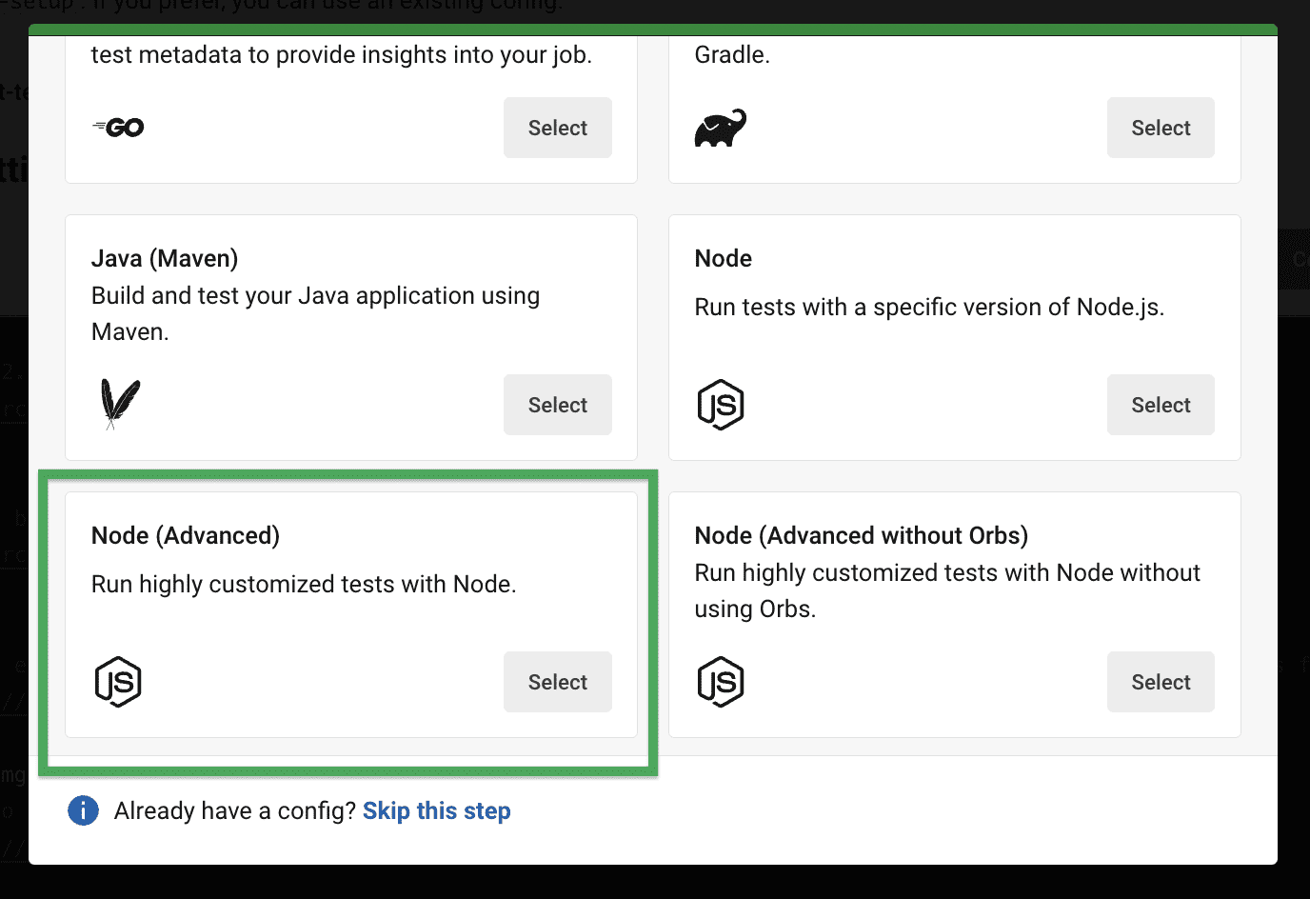Click 'tests with Node without using Orbs' description
The height and width of the screenshot is (899, 1310).
point(947,590)
